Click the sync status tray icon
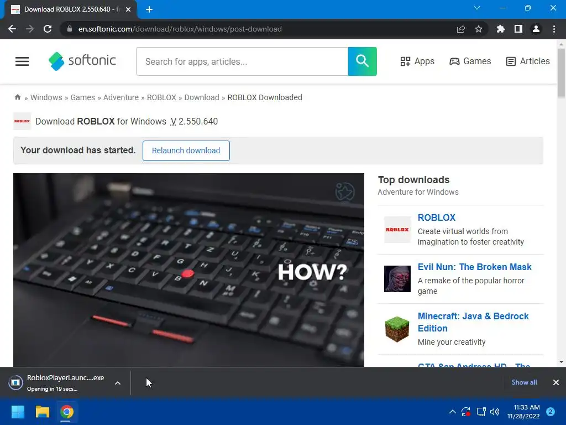The height and width of the screenshot is (425, 566). pos(465,412)
